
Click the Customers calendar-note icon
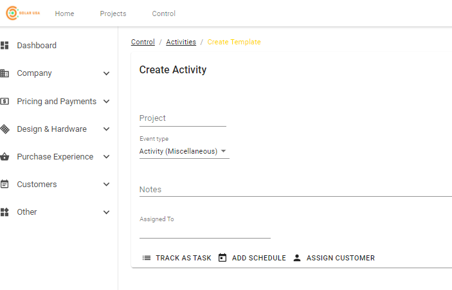pyautogui.click(x=5, y=184)
